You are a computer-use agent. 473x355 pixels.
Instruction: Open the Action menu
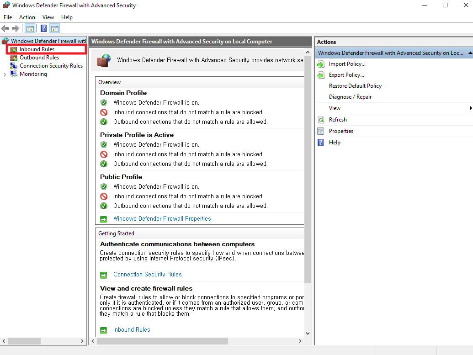(x=27, y=17)
